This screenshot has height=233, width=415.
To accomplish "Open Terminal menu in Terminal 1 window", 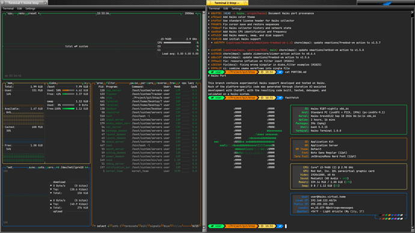I will pos(8,8).
